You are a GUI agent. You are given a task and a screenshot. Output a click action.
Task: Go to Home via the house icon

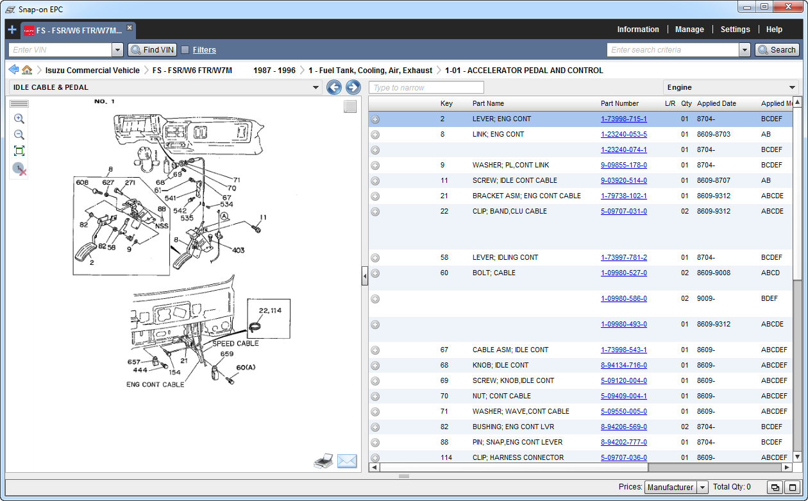point(27,70)
